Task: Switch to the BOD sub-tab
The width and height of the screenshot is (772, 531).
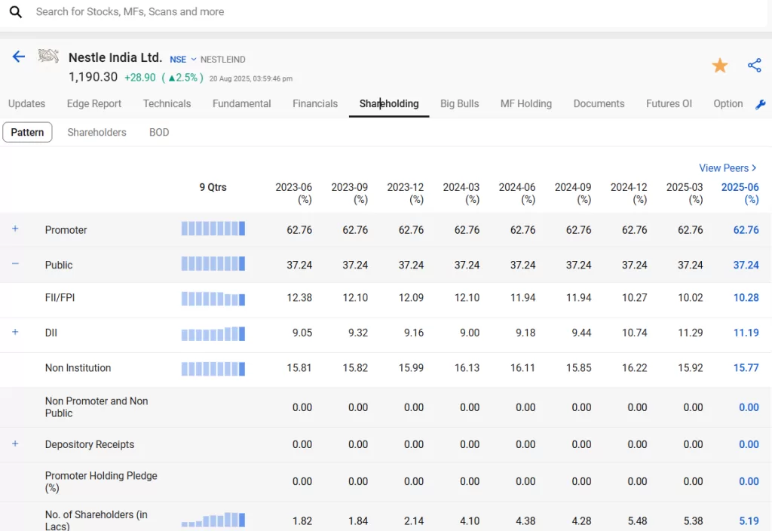Action: click(159, 133)
